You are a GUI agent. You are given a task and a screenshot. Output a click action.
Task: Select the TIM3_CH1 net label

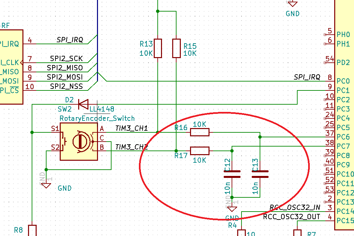[x=131, y=128]
